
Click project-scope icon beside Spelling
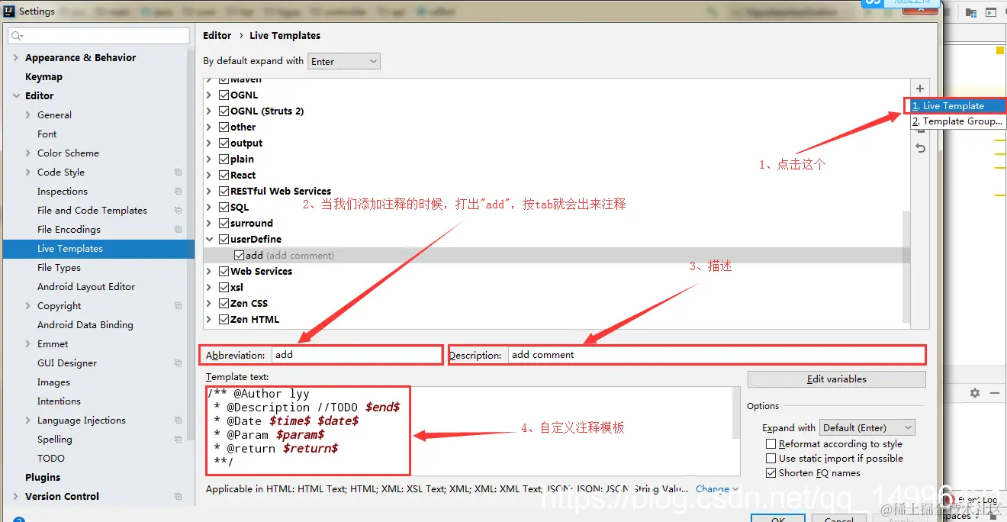179,440
